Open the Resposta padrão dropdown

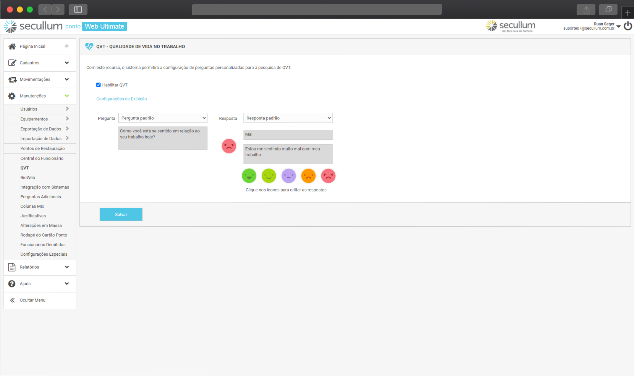288,118
